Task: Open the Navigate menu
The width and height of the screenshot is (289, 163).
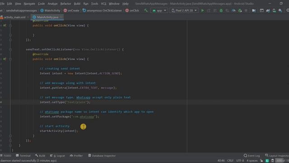Action: (29, 4)
